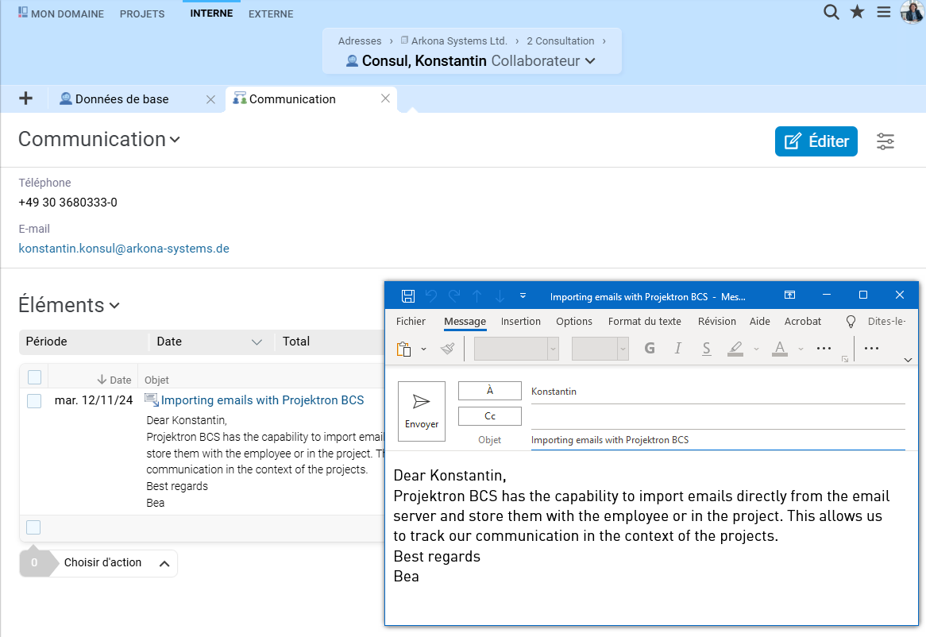Screen dimensions: 926x637
Task: Open ribbon display options icon
Action: tap(789, 295)
